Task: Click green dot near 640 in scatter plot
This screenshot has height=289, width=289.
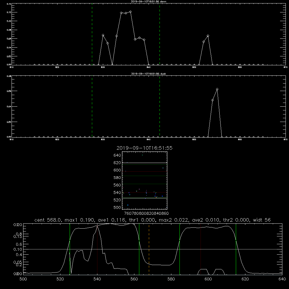Action: click(x=142, y=155)
